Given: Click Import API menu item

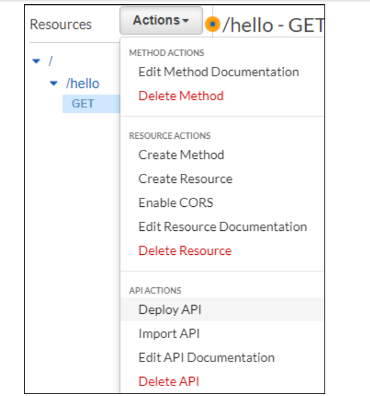Looking at the screenshot, I should [168, 334].
